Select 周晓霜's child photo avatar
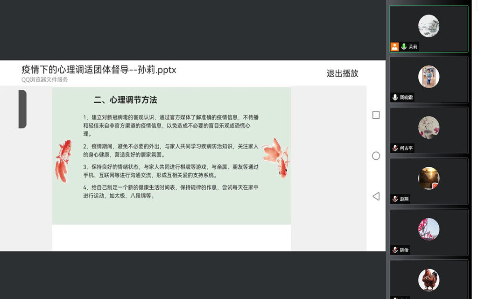 (429, 77)
